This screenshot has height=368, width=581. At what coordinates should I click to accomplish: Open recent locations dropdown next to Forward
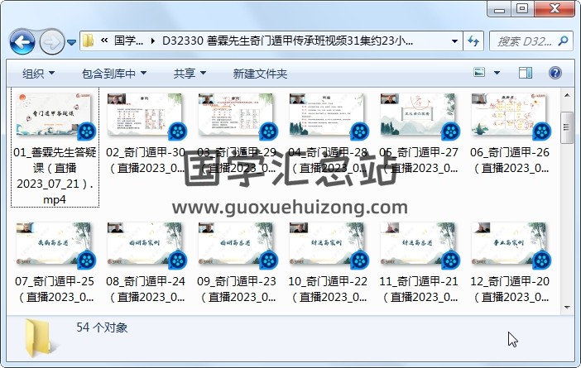click(x=72, y=41)
